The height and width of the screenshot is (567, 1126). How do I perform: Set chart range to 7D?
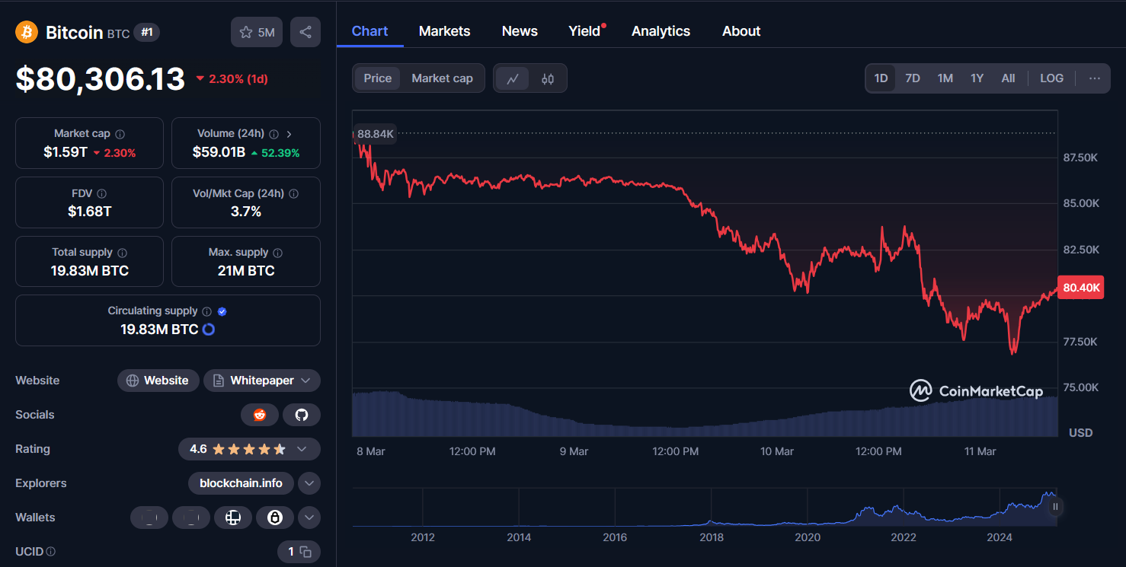pyautogui.click(x=913, y=78)
